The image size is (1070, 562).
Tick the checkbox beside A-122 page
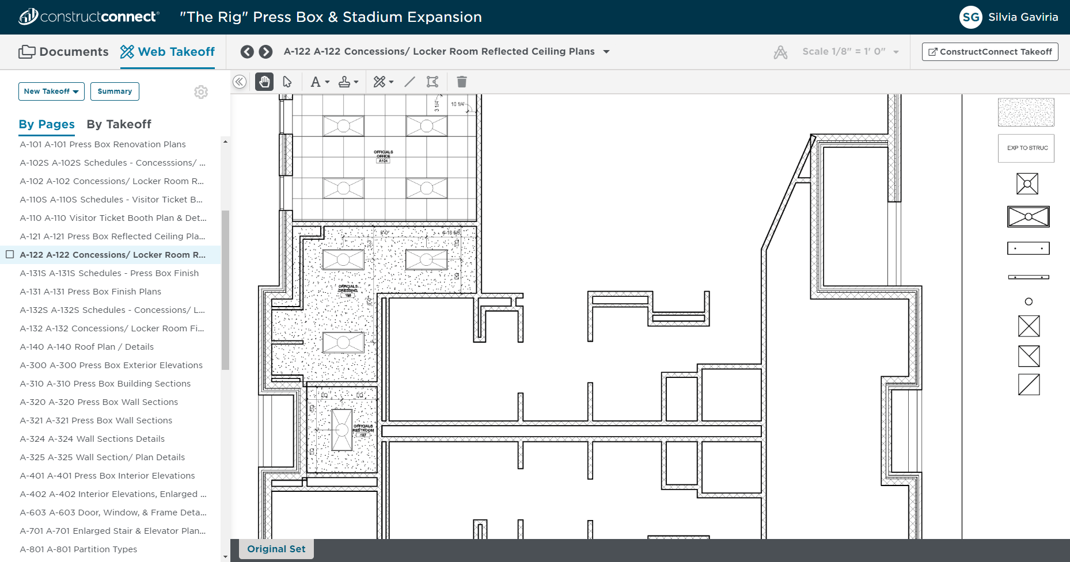[10, 254]
